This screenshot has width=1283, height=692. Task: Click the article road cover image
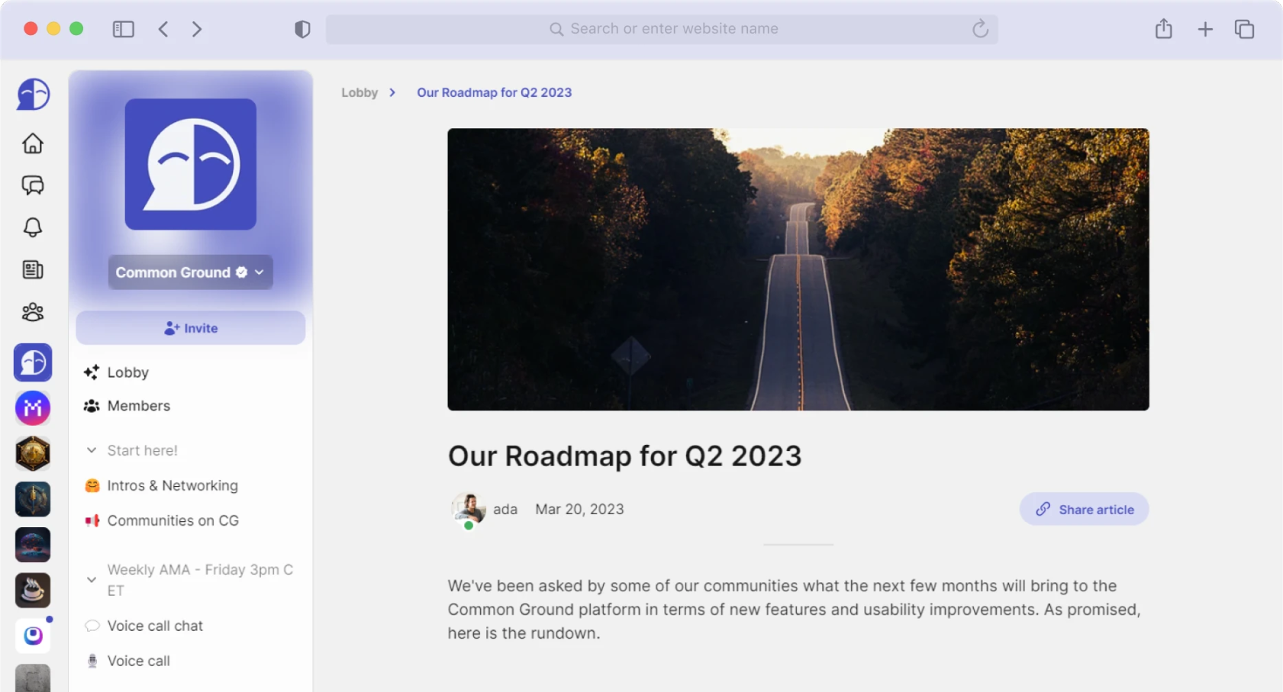[x=798, y=269]
